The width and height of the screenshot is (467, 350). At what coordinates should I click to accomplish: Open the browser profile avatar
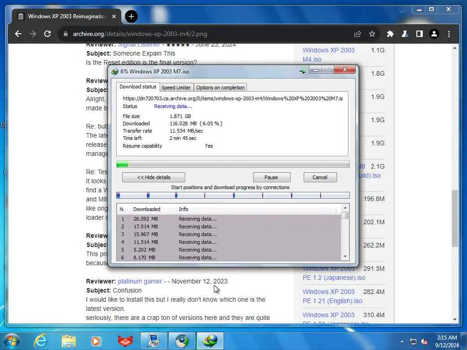pos(434,34)
